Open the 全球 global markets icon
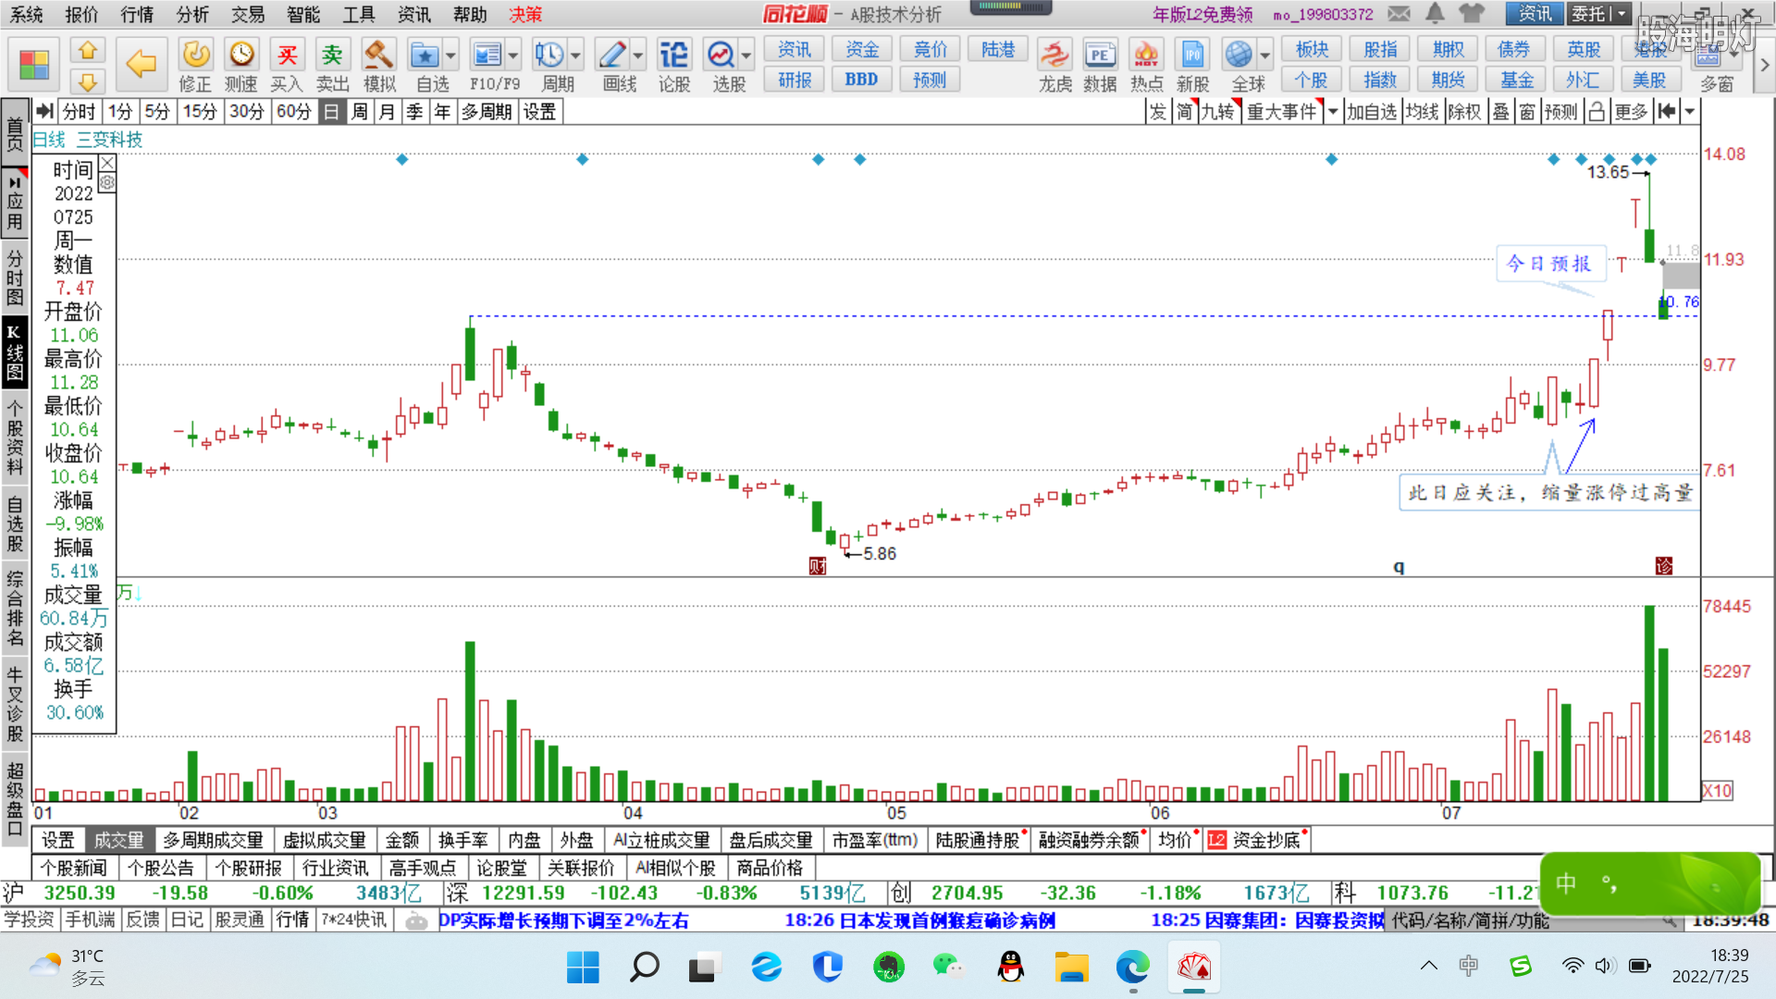 (x=1239, y=55)
